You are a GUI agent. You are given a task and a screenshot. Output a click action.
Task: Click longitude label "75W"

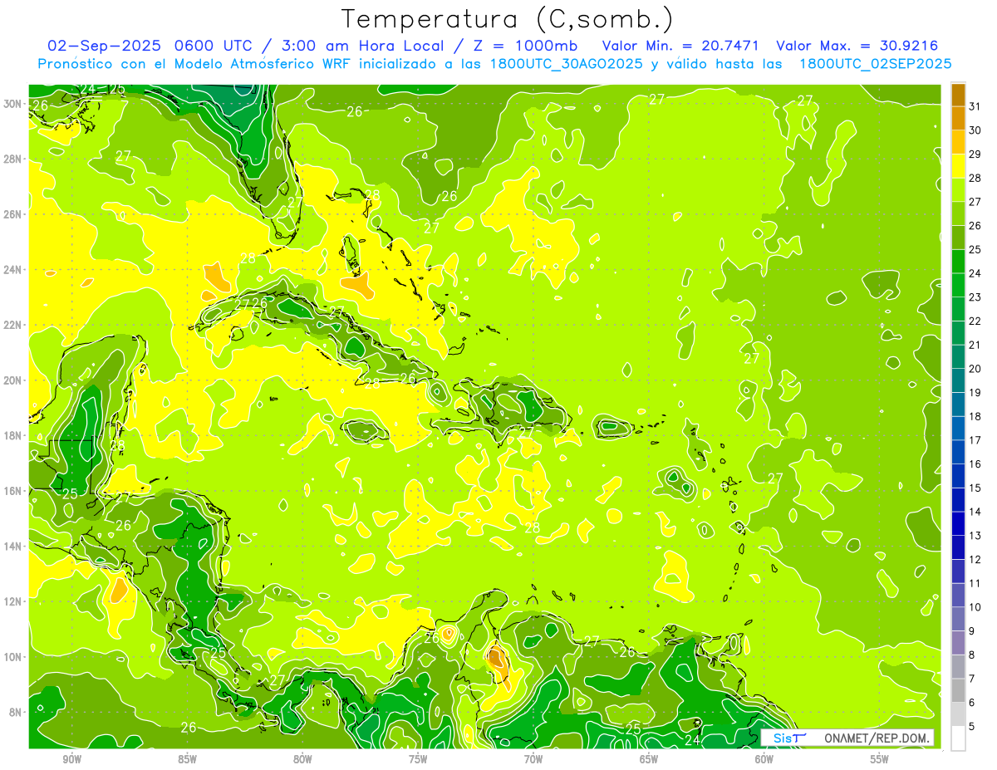(x=418, y=759)
